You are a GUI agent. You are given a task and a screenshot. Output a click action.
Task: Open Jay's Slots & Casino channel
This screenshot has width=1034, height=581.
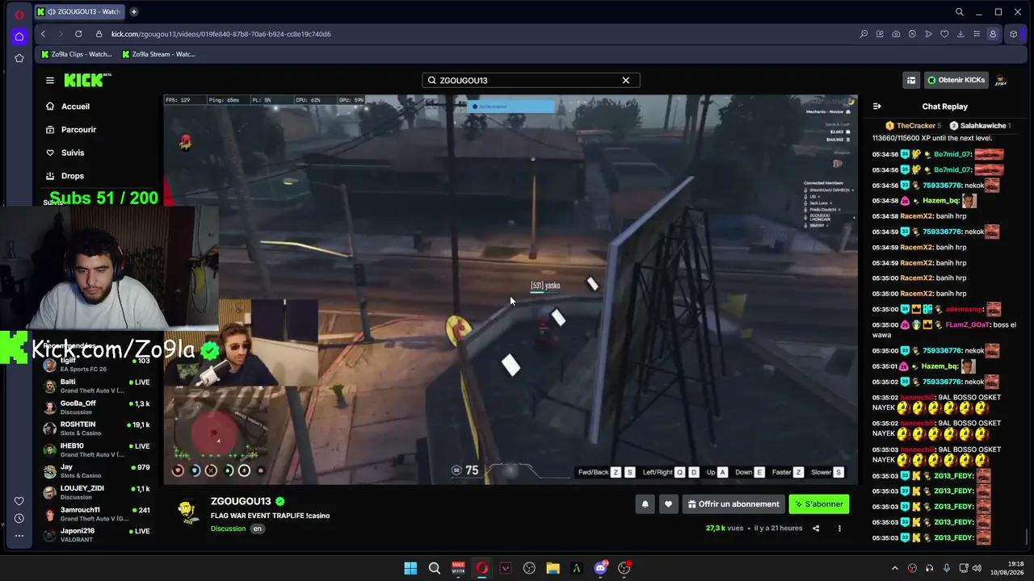point(97,471)
